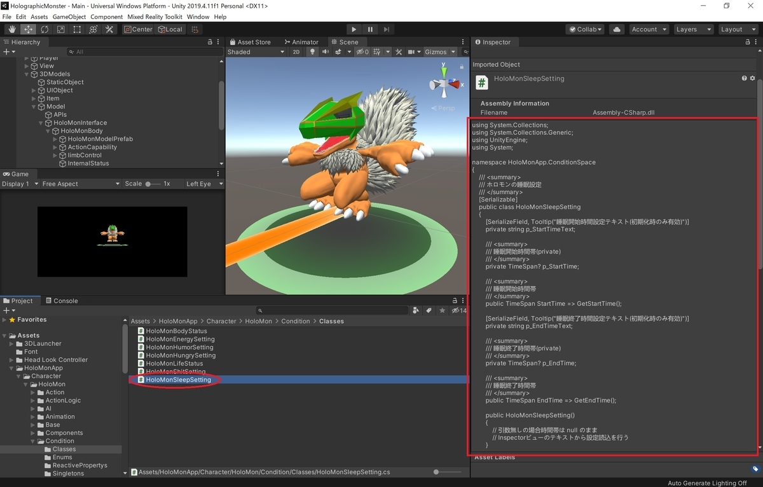Viewport: 763px width, 487px height.
Task: Select the Scale tool
Action: 61,29
